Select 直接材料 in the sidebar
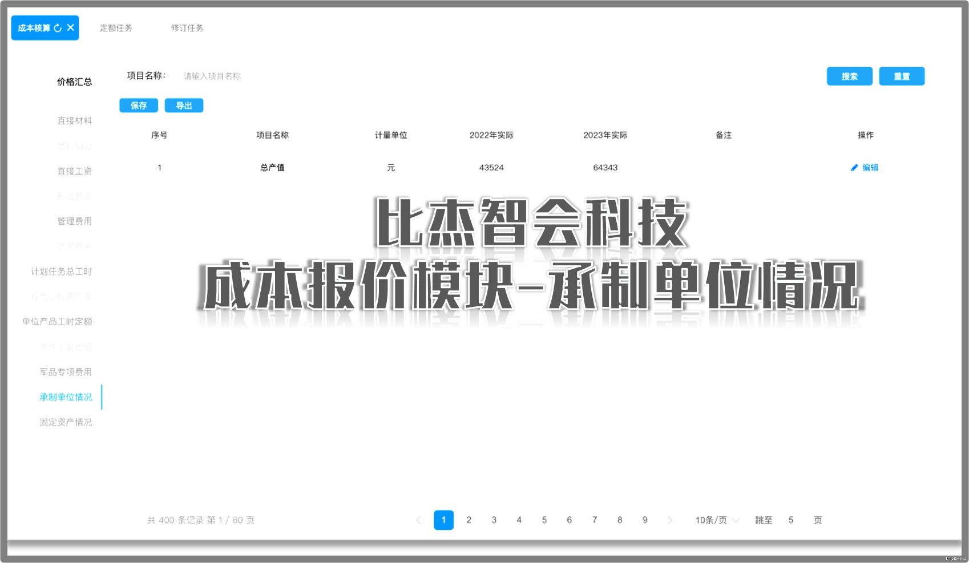Viewport: 969px width, 563px height. [x=74, y=121]
